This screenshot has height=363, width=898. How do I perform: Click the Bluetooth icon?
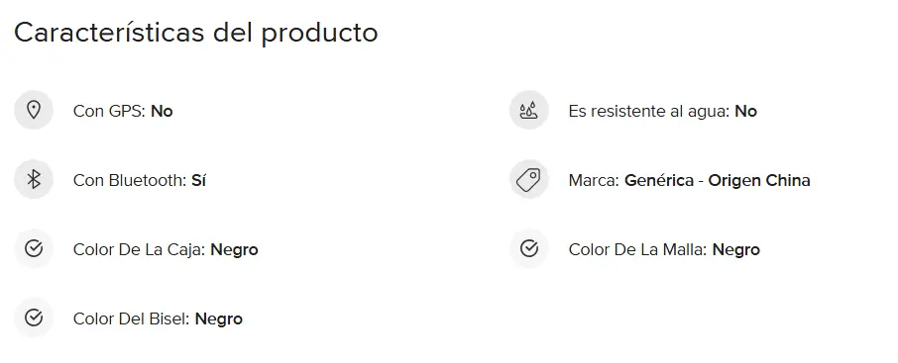point(34,179)
